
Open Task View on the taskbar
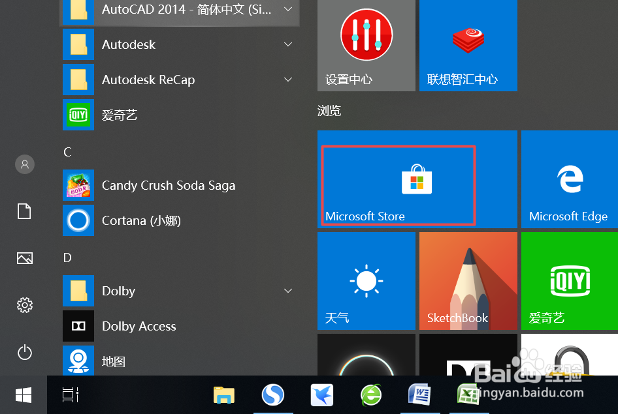pyautogui.click(x=71, y=395)
